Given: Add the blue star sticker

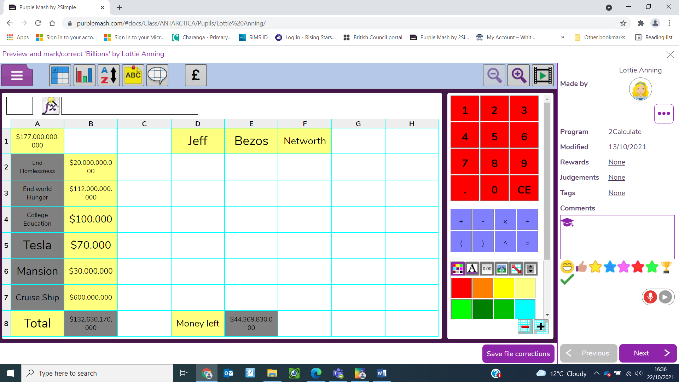Looking at the screenshot, I should tap(610, 267).
